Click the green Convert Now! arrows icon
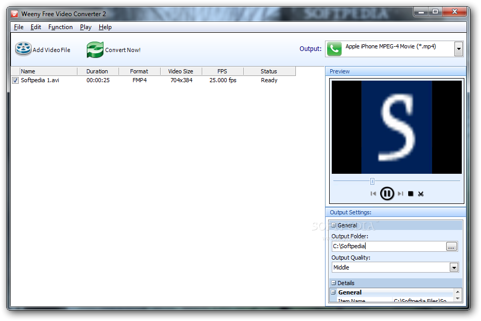 [x=95, y=50]
